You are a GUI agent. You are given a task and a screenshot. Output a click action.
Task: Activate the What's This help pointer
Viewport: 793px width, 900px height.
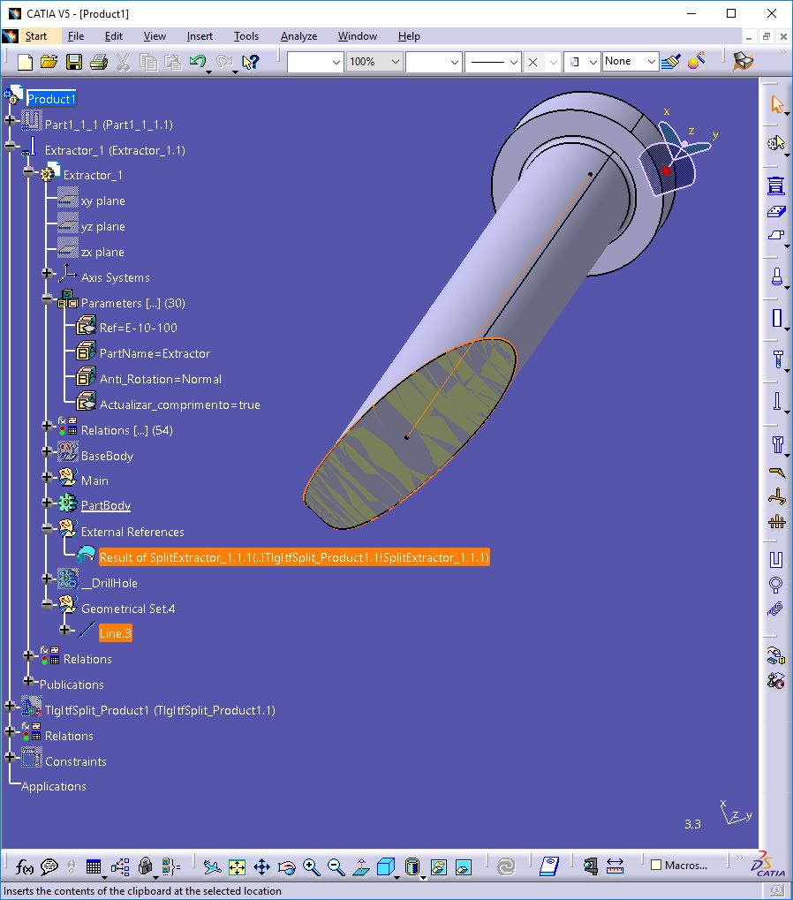pos(250,62)
